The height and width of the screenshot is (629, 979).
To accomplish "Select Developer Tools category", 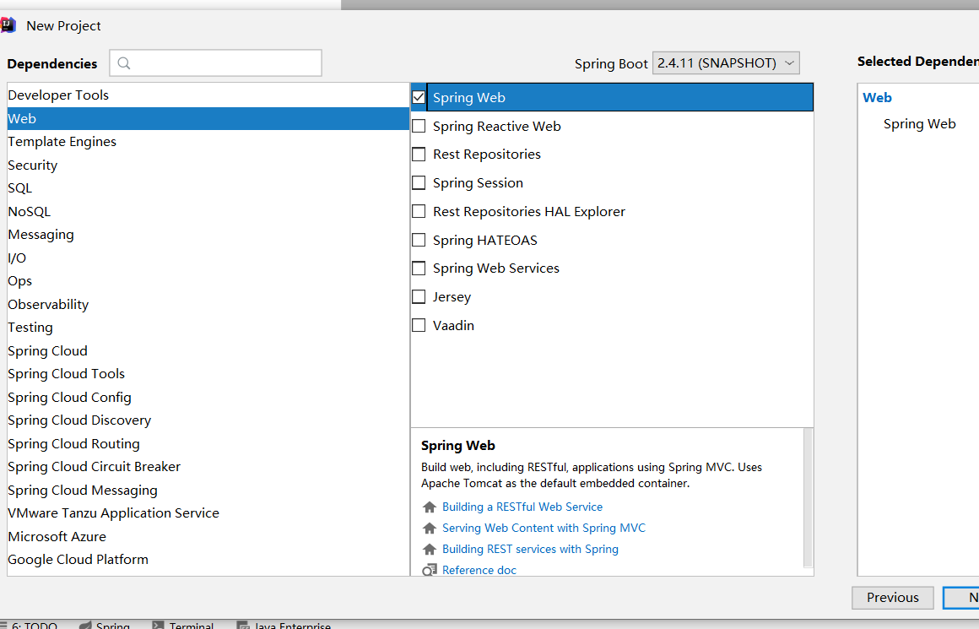I will tap(208, 95).
